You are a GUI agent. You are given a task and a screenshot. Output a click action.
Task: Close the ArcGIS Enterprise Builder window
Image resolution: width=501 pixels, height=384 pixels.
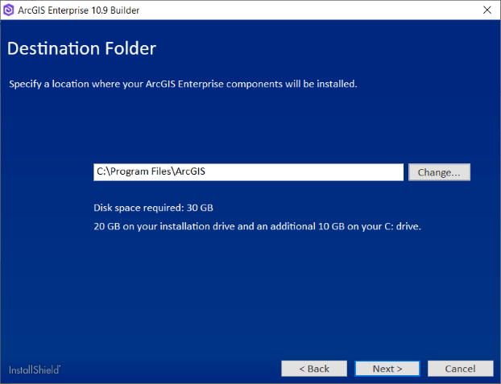(487, 10)
